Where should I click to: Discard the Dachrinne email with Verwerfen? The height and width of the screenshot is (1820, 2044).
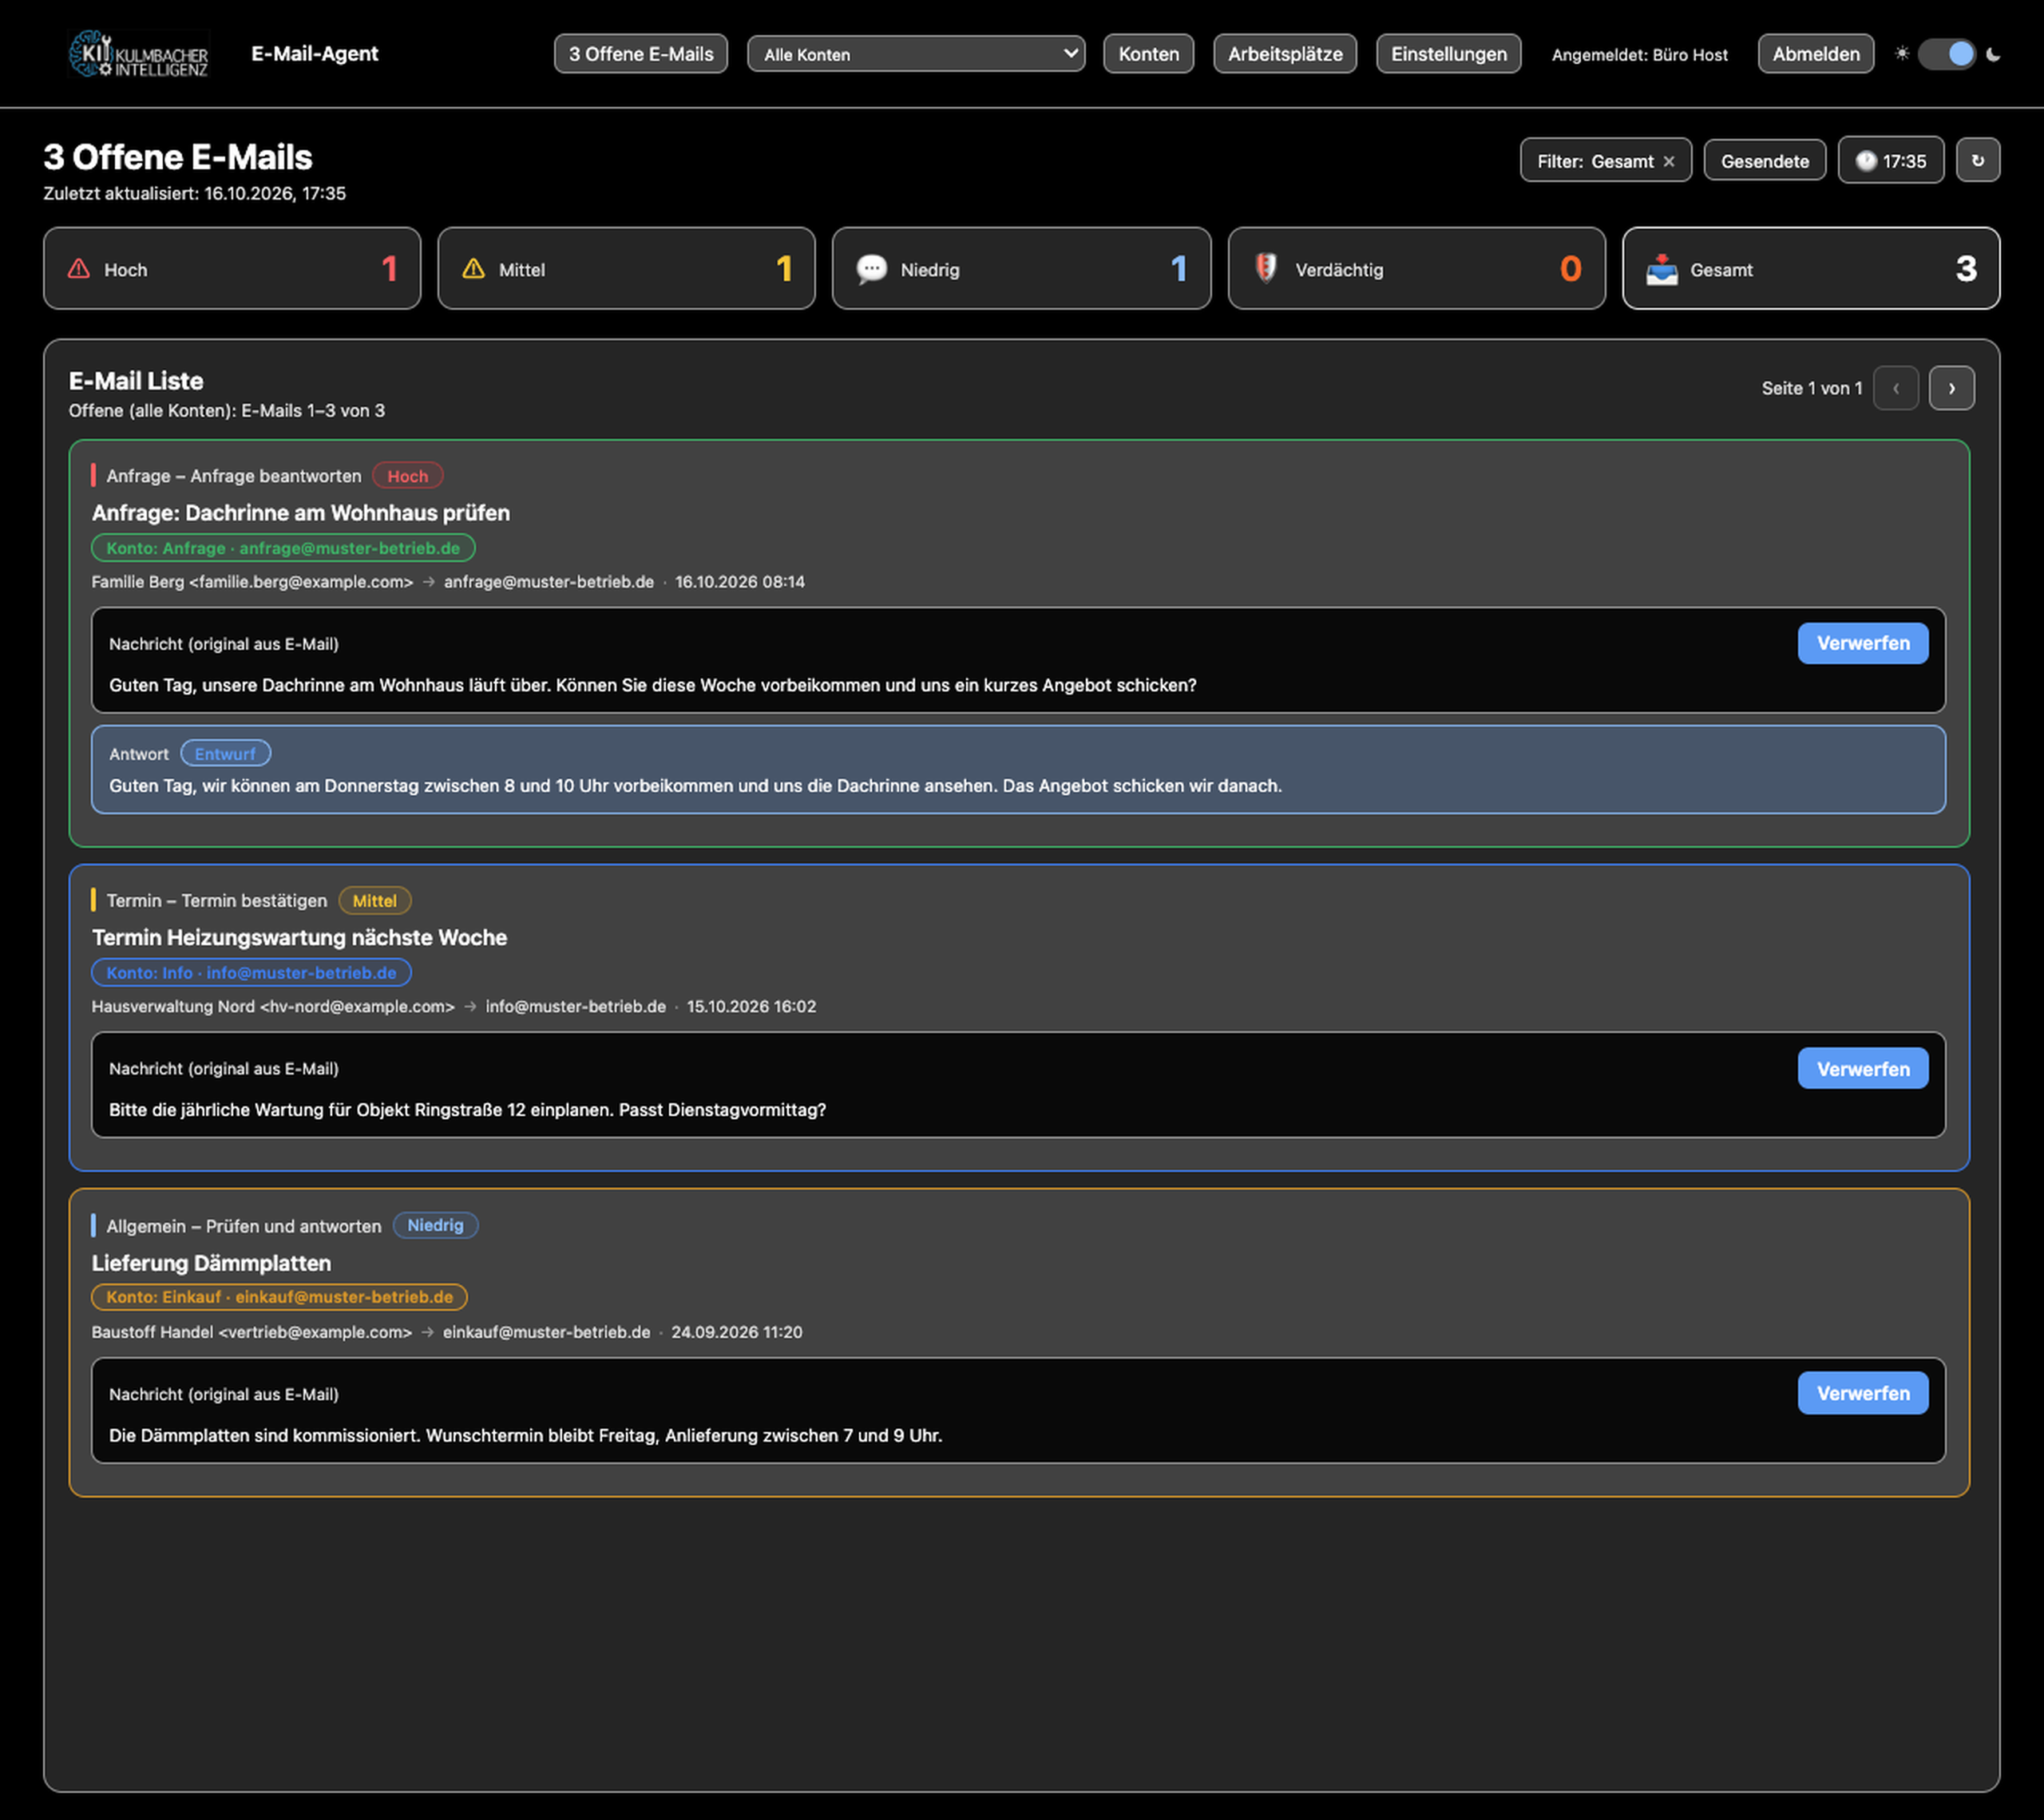[1862, 643]
